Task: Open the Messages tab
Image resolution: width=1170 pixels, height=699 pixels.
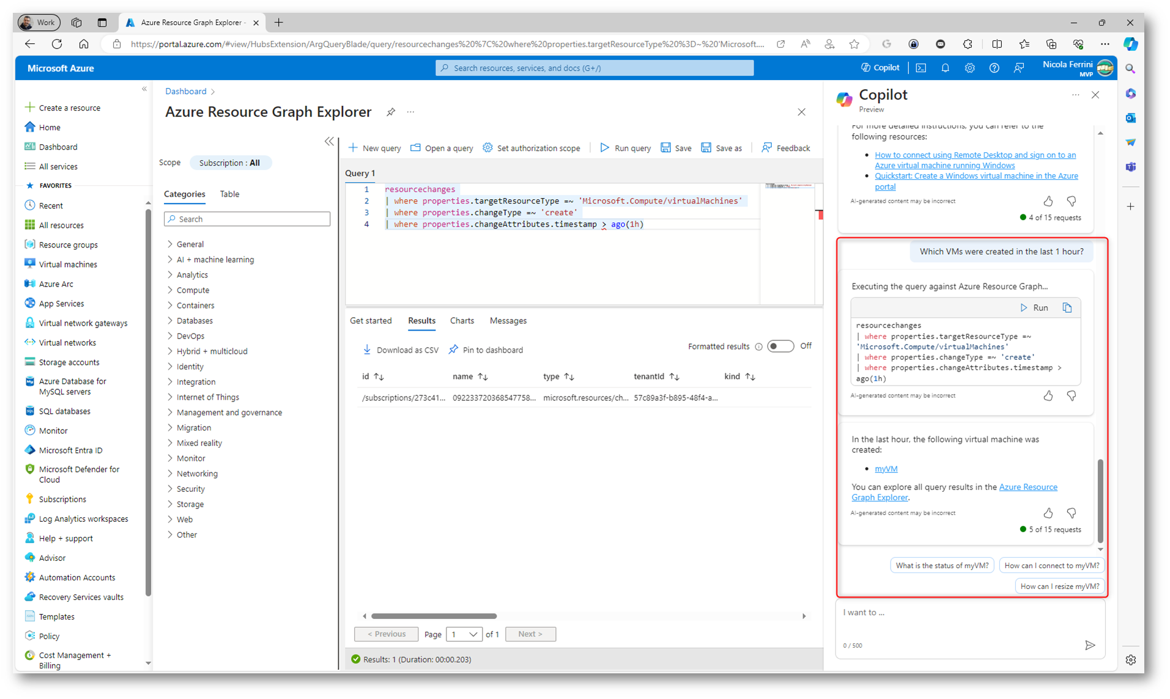Action: pos(508,321)
